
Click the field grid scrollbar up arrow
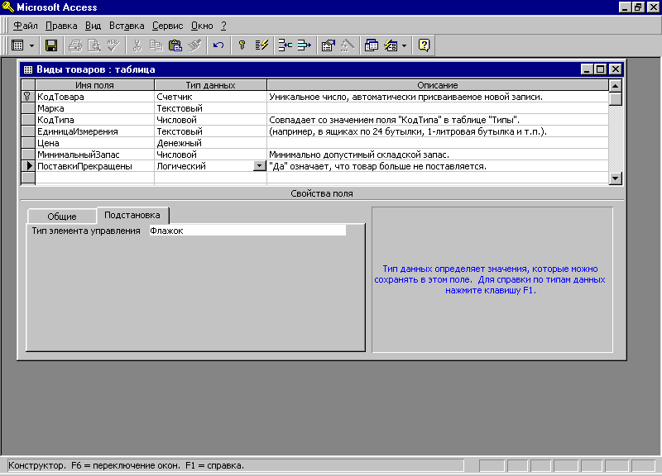click(x=616, y=86)
